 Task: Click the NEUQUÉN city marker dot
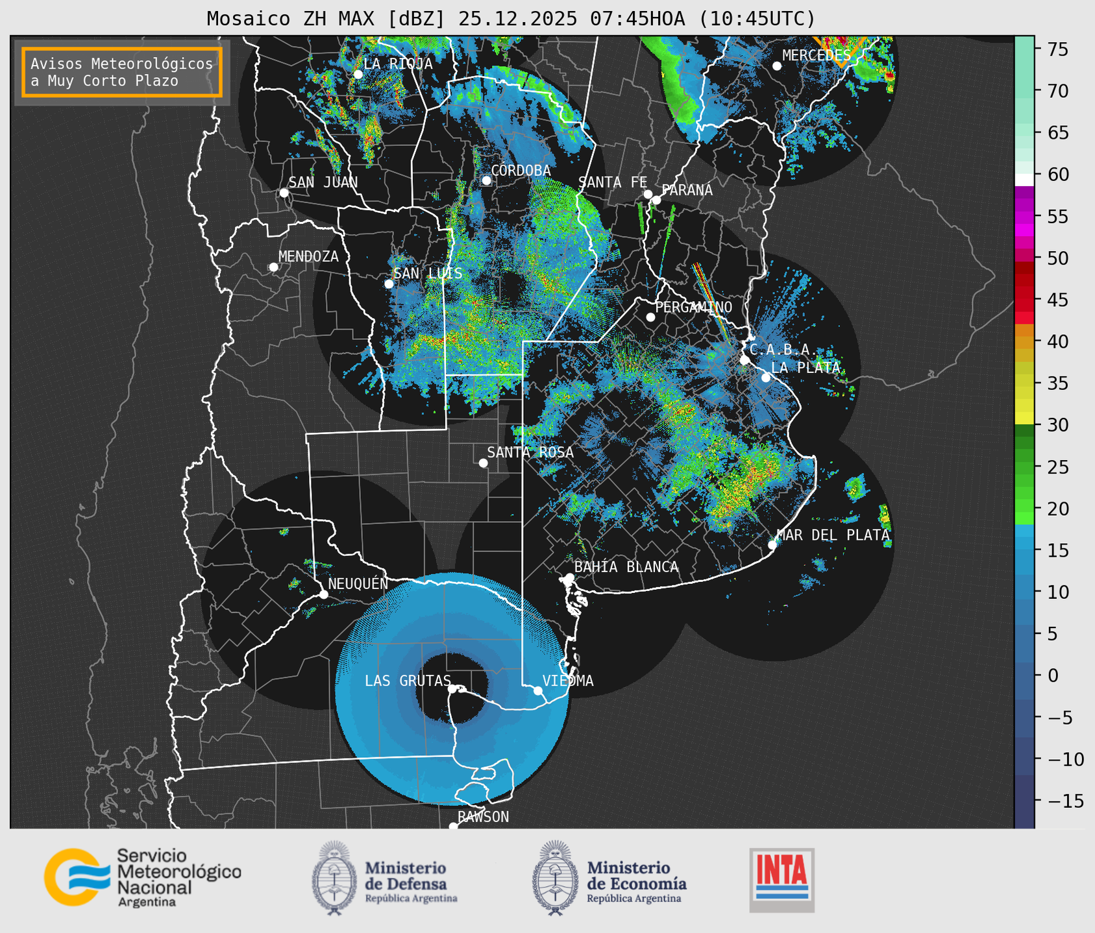(323, 594)
